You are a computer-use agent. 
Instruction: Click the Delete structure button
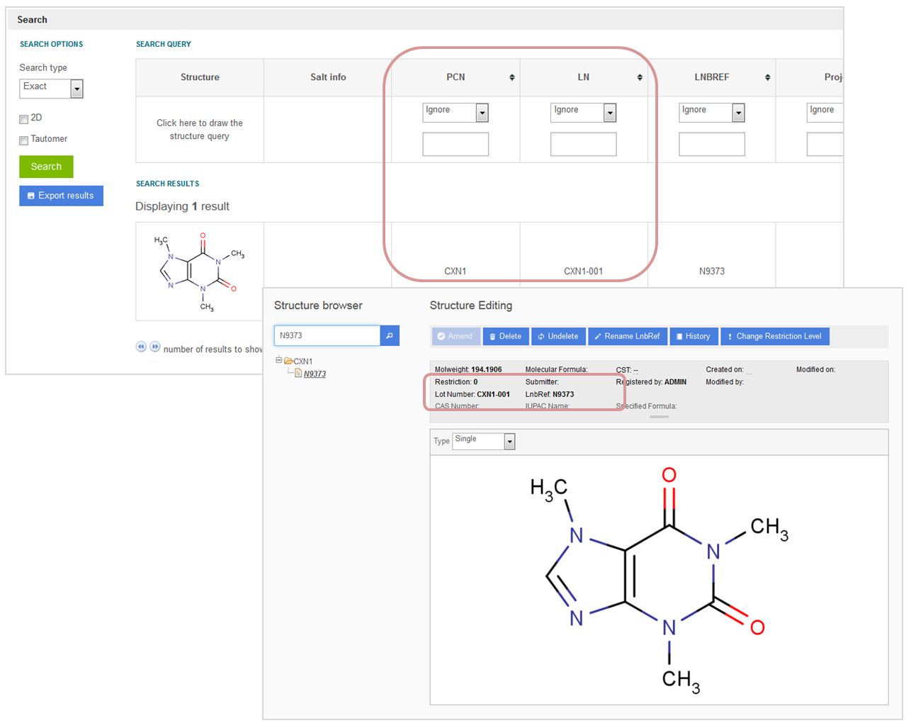505,336
